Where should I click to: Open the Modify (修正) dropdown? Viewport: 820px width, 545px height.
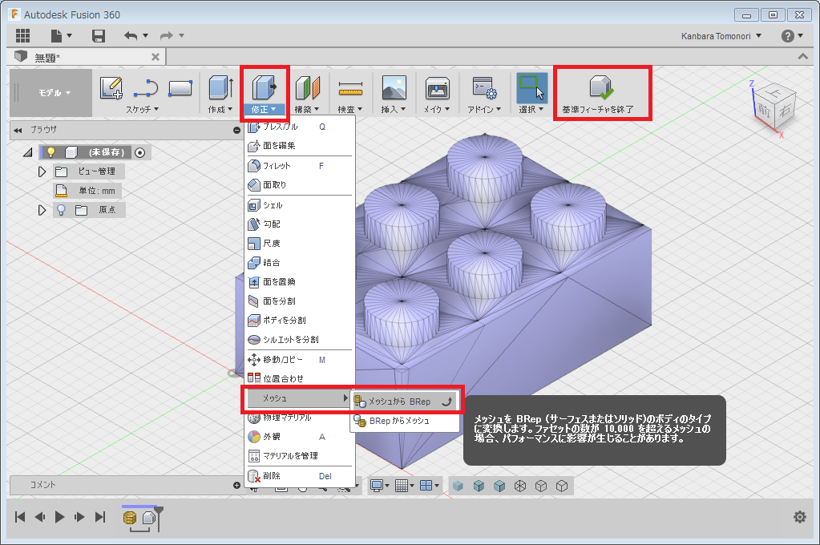264,109
